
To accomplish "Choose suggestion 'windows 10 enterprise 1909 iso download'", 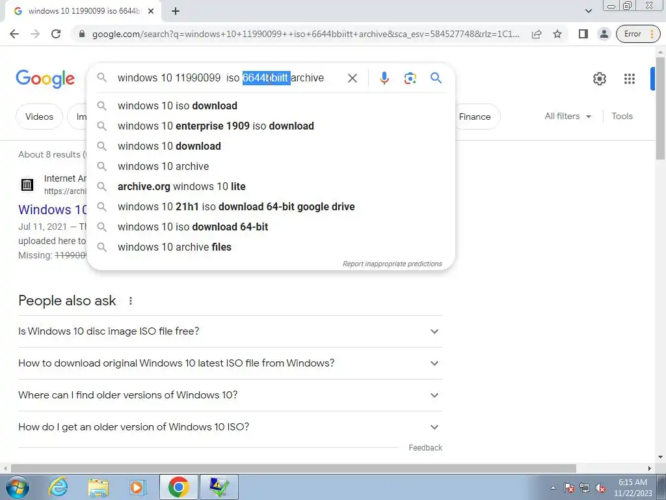I will [271, 126].
